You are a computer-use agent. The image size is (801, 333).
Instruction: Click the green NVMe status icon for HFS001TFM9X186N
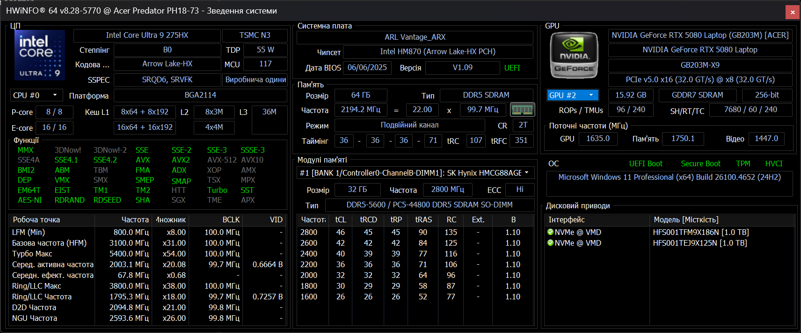[x=550, y=232]
